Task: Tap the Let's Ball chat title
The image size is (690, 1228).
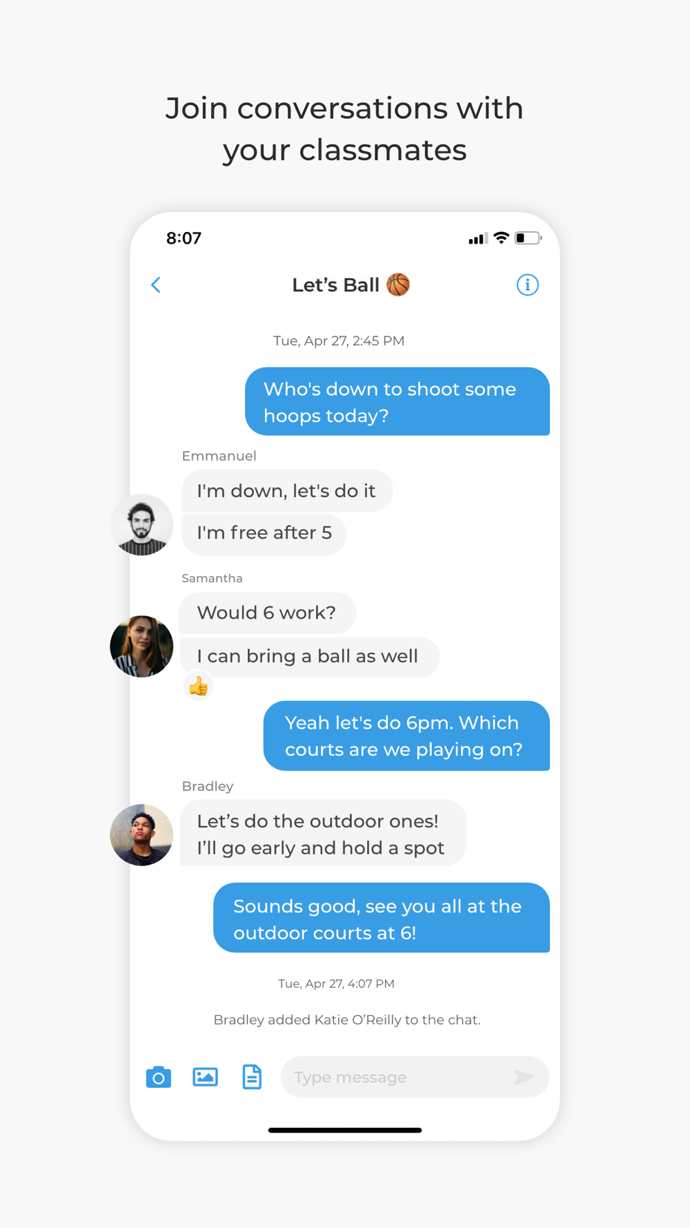Action: tap(335, 285)
